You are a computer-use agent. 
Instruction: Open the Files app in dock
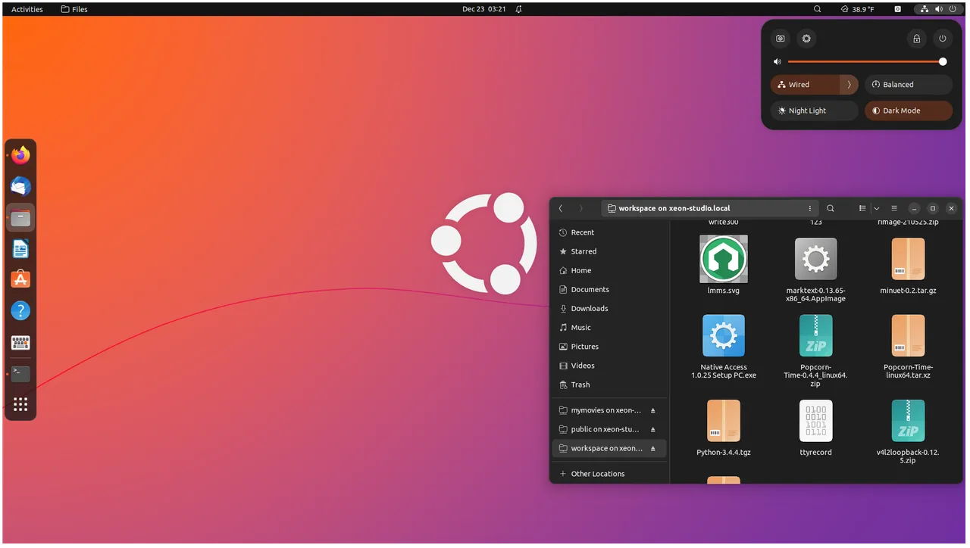[20, 218]
